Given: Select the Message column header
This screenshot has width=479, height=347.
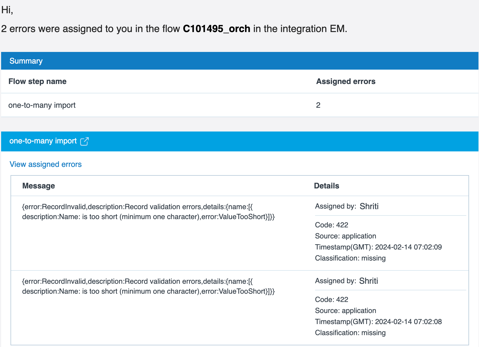Looking at the screenshot, I should click(38, 186).
